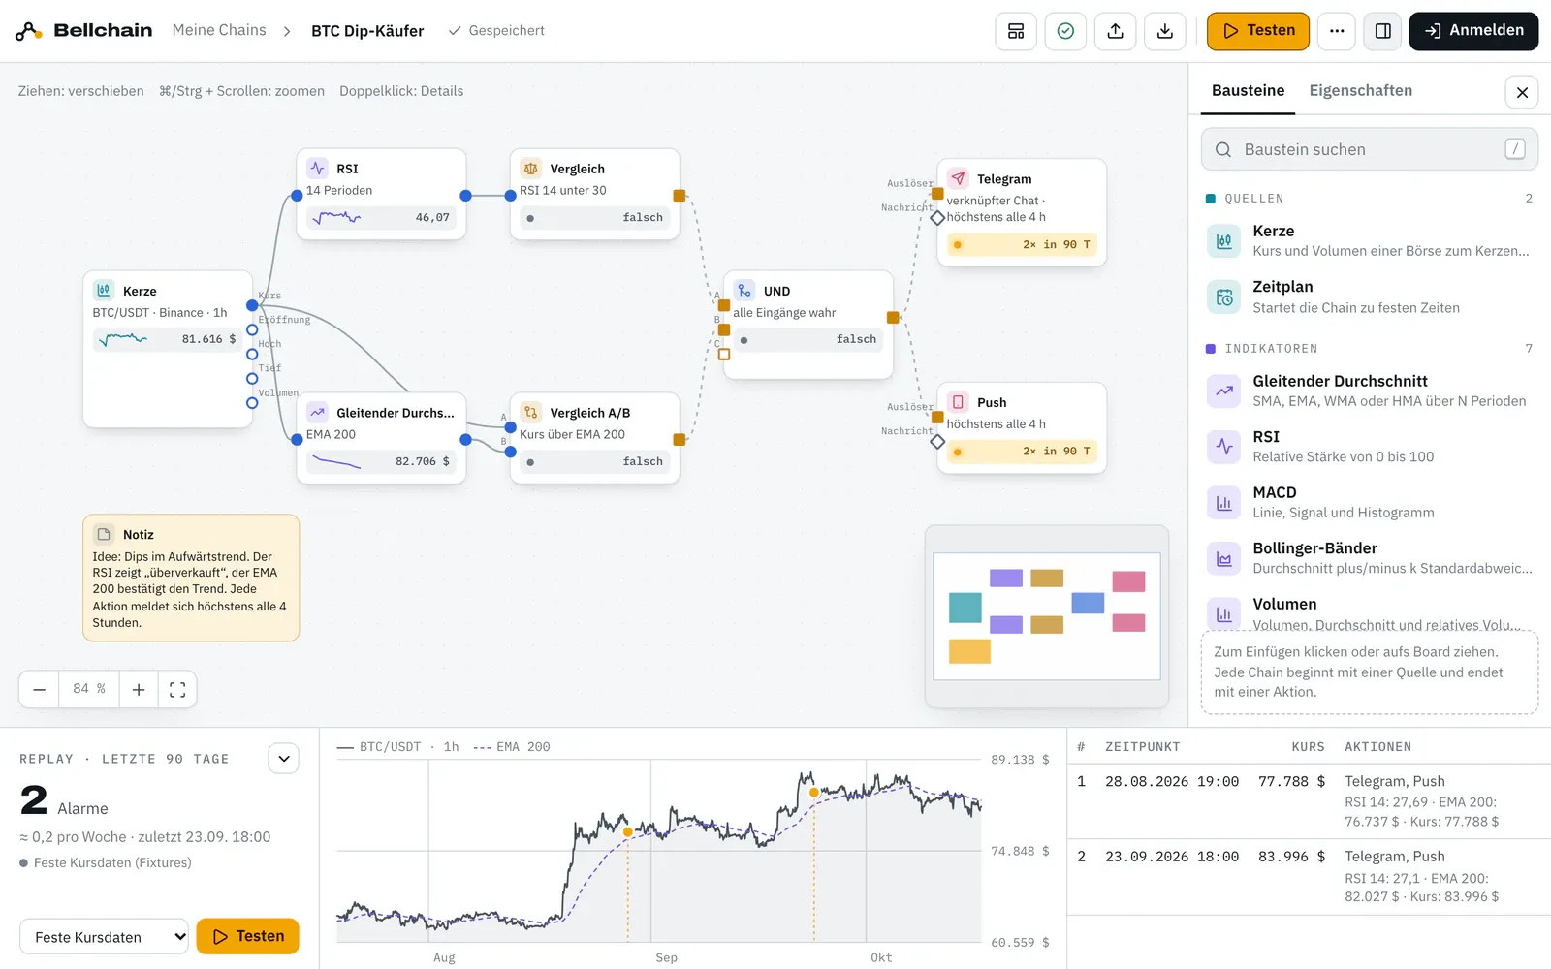1551x969 pixels.
Task: Expand the Replay period chevron dropdown
Action: point(284,759)
